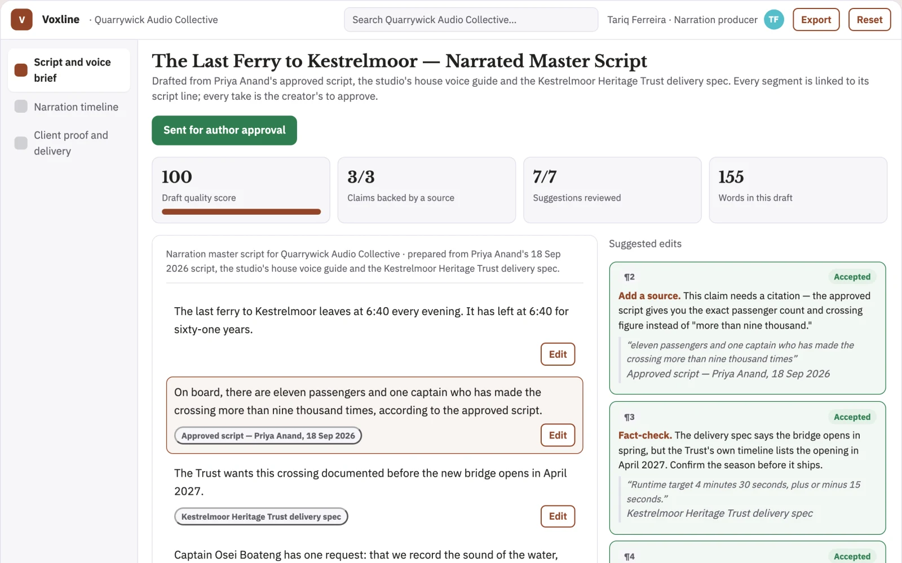The image size is (902, 563).
Task: Edit the eleven passengers paragraph
Action: pos(558,435)
